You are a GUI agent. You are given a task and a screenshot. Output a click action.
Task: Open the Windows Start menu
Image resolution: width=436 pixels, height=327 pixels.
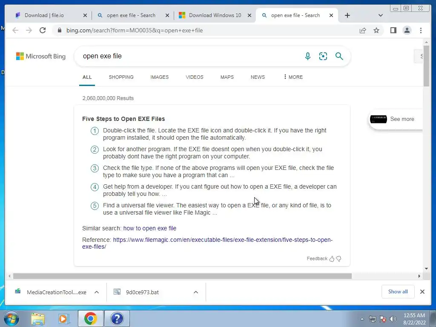coord(11,318)
